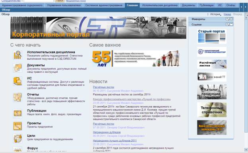Image resolution: width=248 pixels, height=153 pixels.
Task: Click the Документы section icon
Action: pos(18,68)
